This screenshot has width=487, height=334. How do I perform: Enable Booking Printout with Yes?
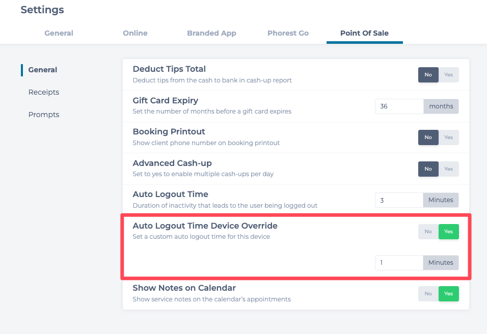pyautogui.click(x=448, y=137)
